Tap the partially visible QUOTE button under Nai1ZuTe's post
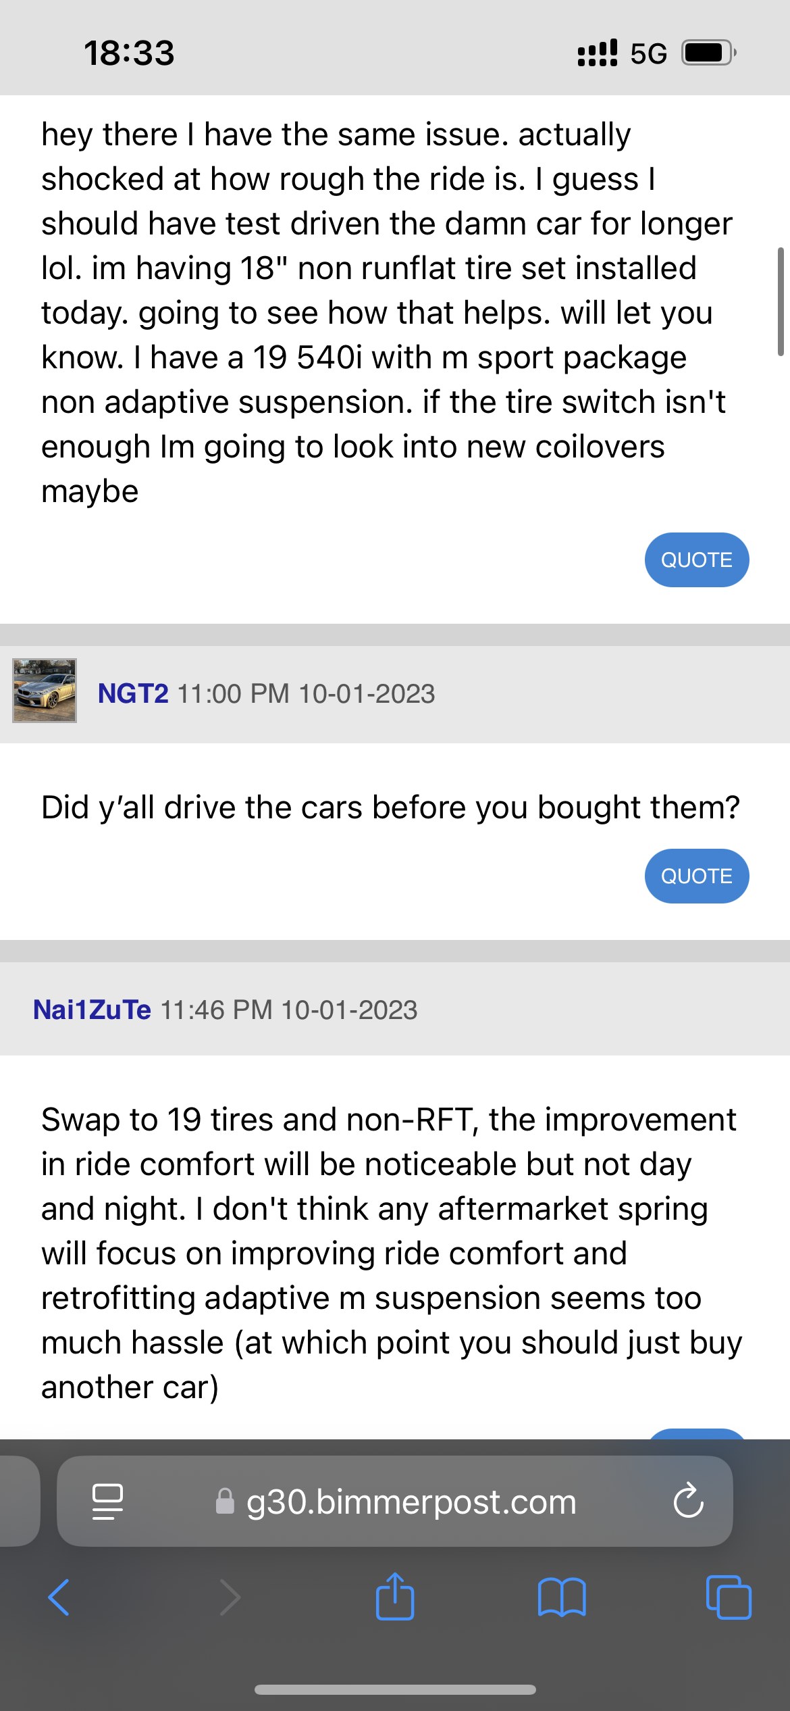Viewport: 790px width, 1711px height. click(x=697, y=1434)
